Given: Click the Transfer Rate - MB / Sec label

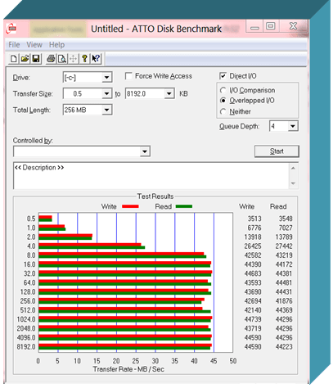Looking at the screenshot, I should point(128,369).
